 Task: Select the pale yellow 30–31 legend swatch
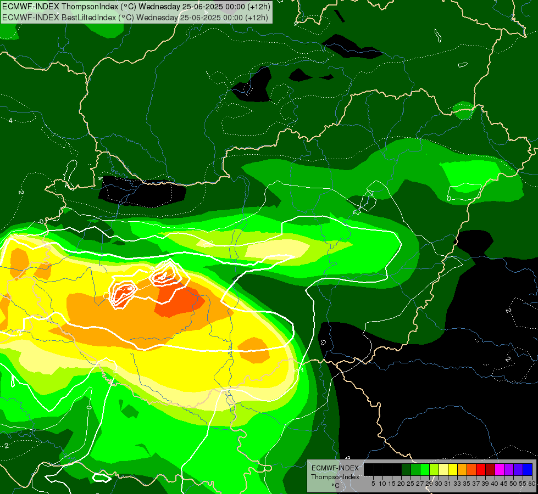click(x=443, y=469)
